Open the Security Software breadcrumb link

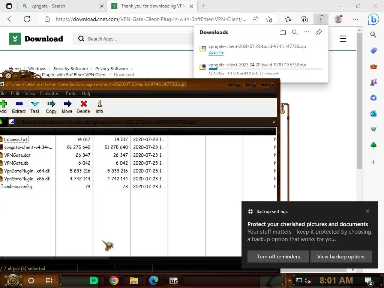[x=70, y=69]
